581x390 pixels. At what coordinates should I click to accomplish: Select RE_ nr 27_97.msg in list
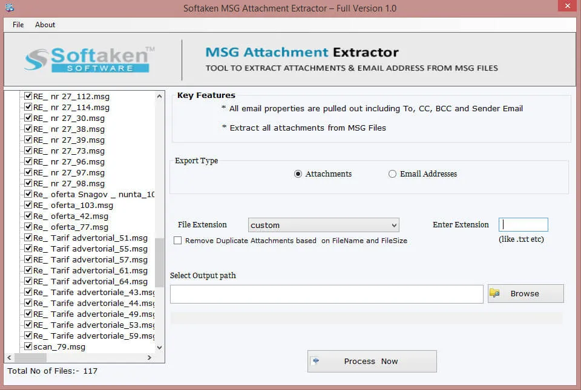pos(69,172)
